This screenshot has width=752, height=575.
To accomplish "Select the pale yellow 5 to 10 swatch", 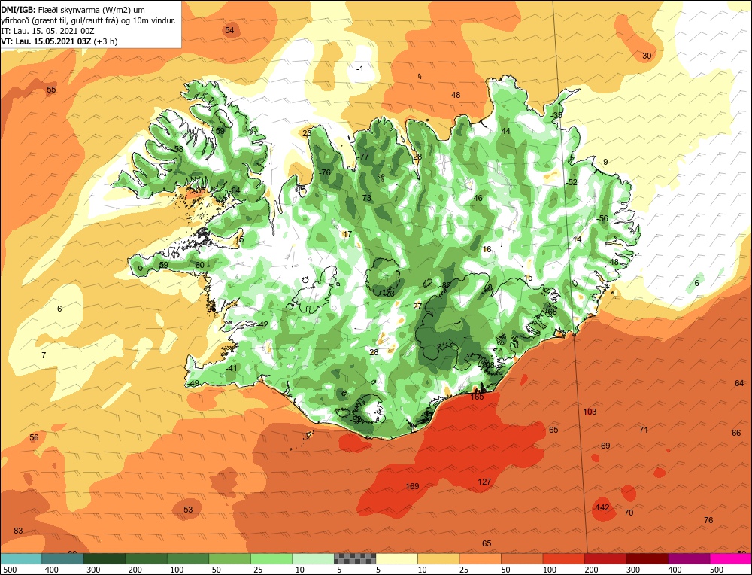I will point(396,558).
